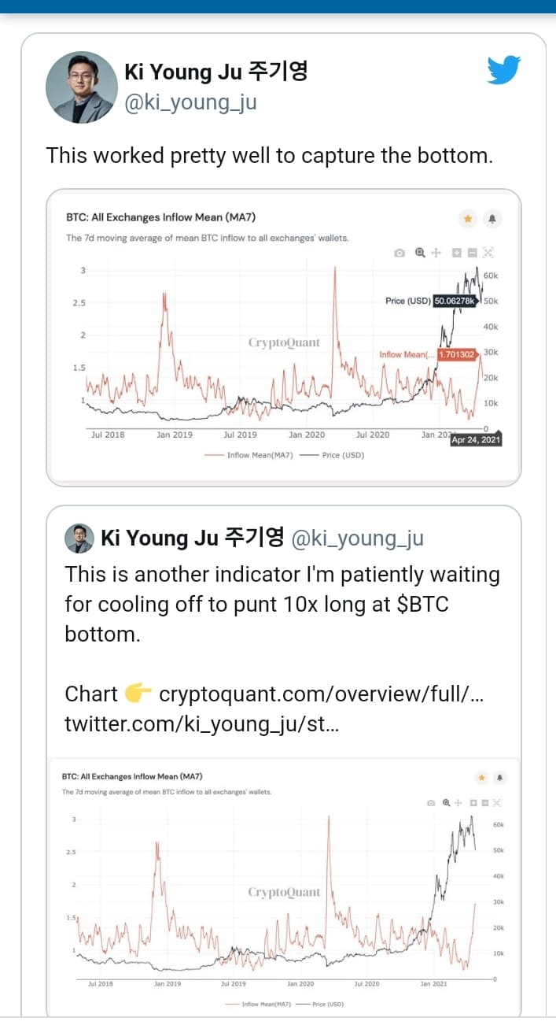Screen dimensions: 556x1025
Task: Click the camera snapshot icon in top chart
Action: (x=400, y=253)
